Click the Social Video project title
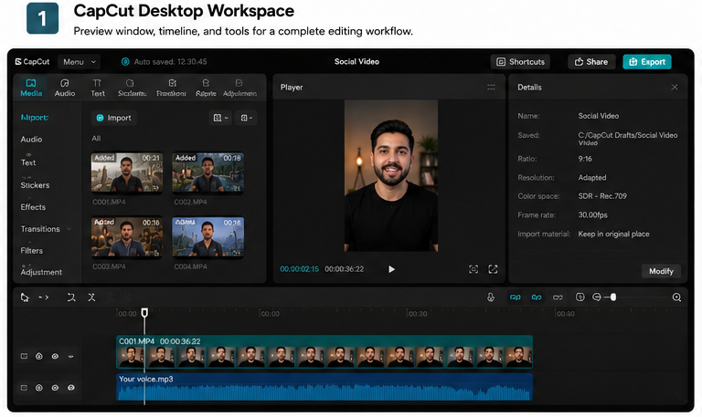This screenshot has width=702, height=417. tap(356, 62)
